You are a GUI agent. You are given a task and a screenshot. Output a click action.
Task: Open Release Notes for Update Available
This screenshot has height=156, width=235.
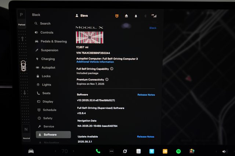145,137
